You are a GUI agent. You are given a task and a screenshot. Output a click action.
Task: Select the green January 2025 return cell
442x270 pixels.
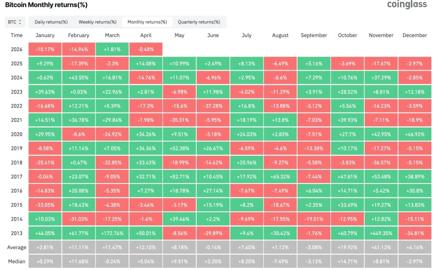pos(44,64)
